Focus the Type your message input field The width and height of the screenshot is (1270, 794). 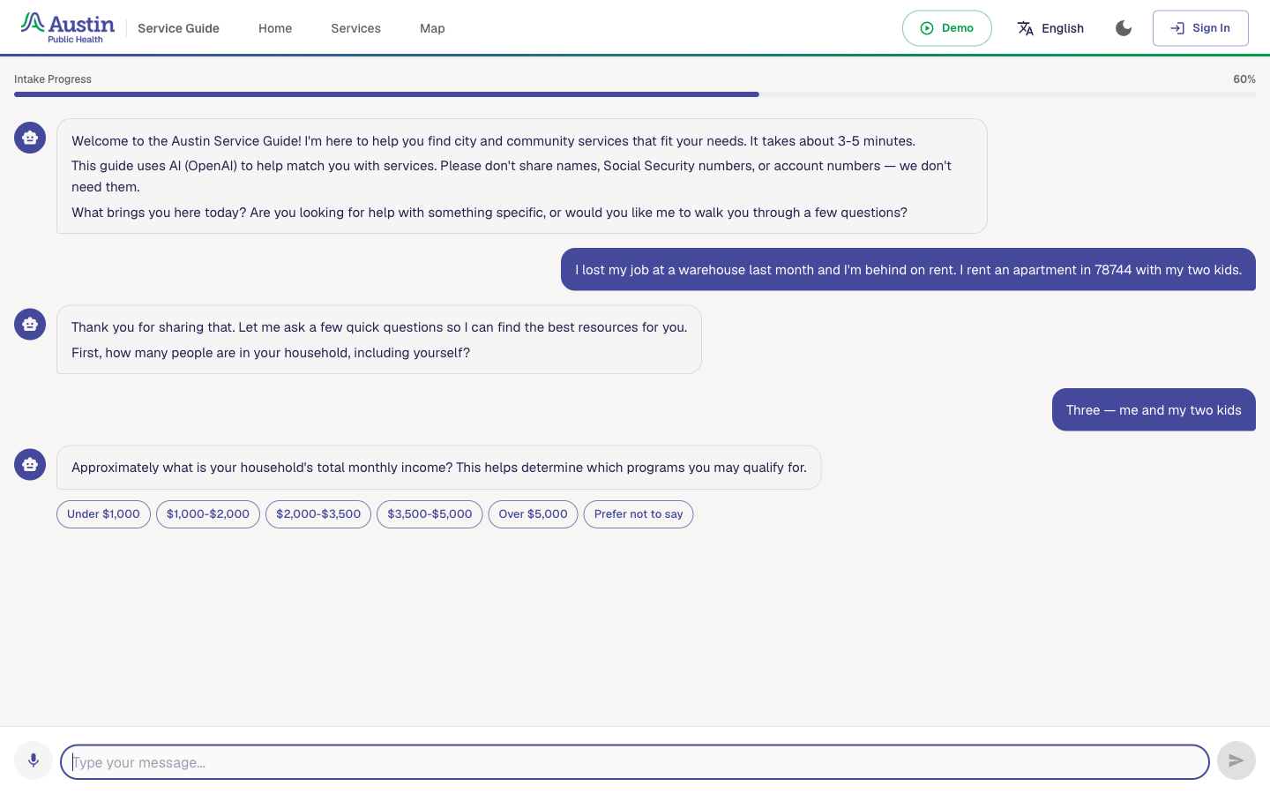point(635,762)
